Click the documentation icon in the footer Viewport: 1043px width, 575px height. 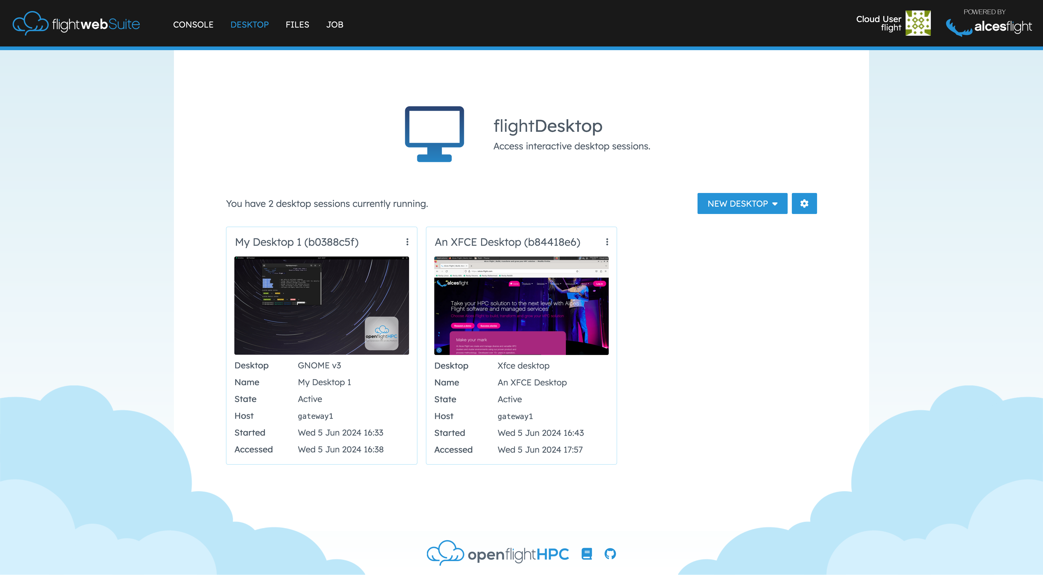pos(587,553)
